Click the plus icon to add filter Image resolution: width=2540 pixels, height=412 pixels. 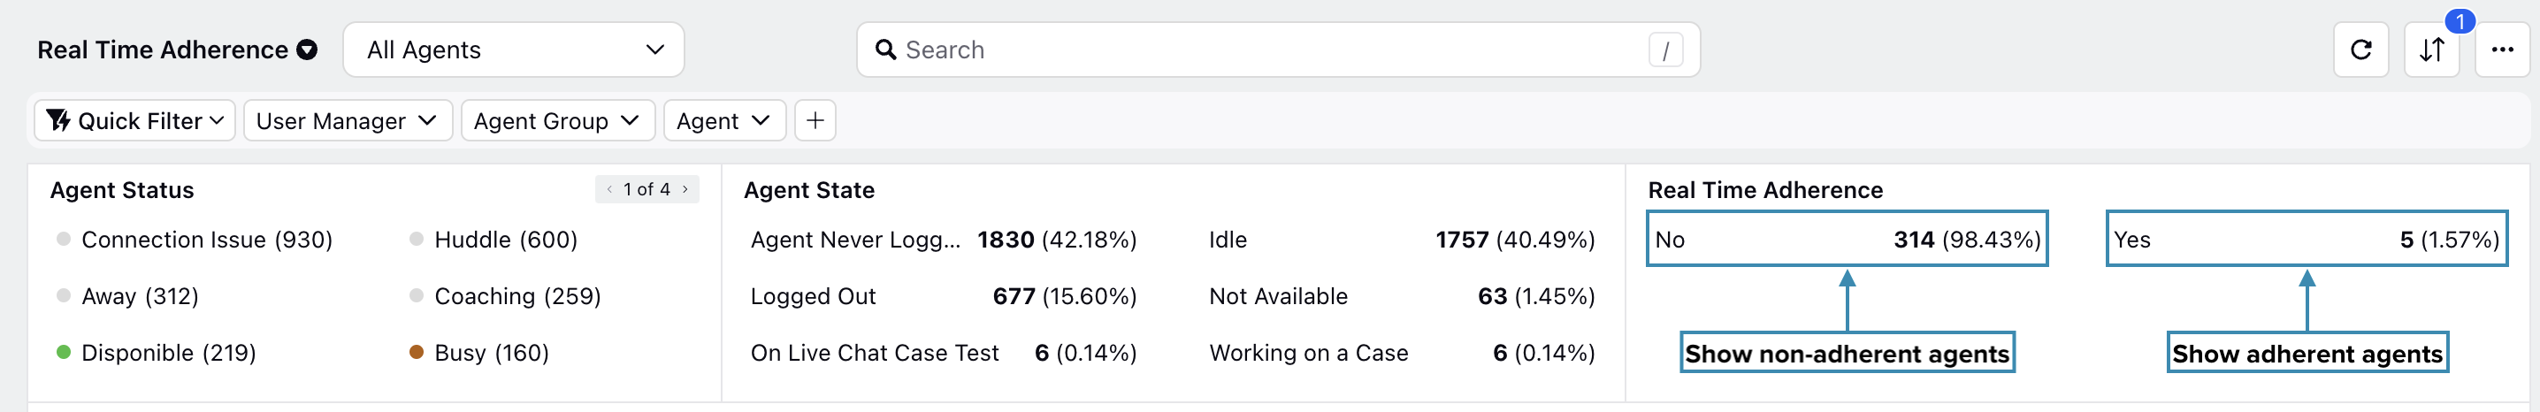[815, 120]
